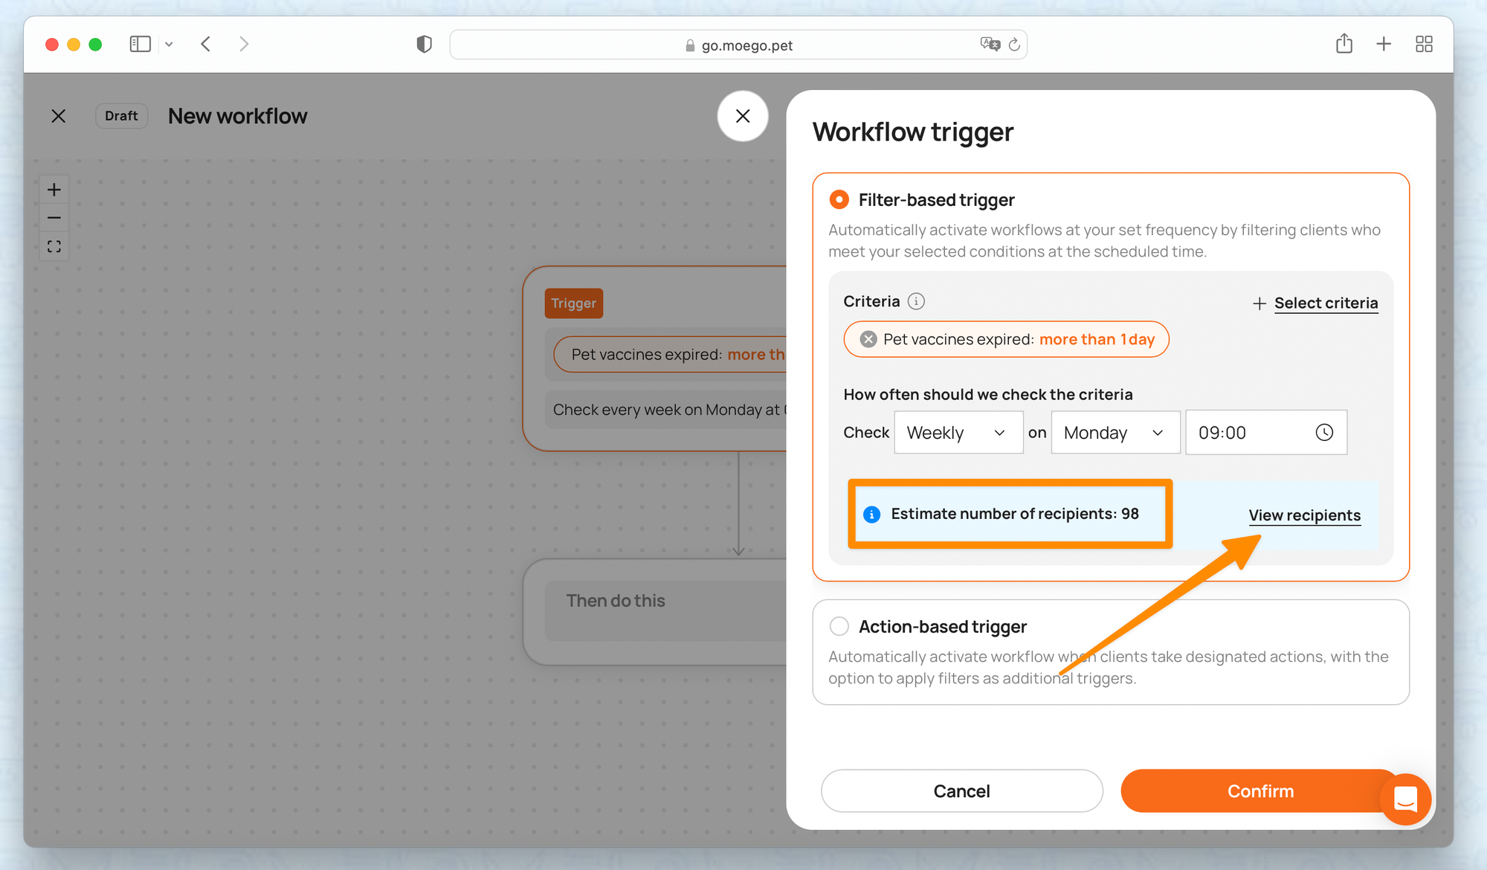The height and width of the screenshot is (870, 1487).
Task: Open the clock icon time picker
Action: point(1324,433)
